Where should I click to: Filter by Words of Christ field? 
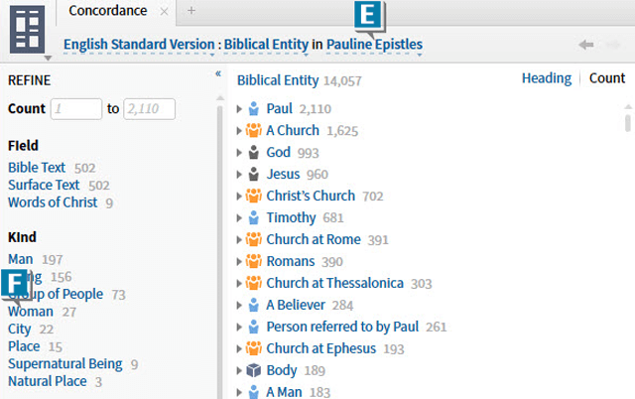pyautogui.click(x=53, y=202)
